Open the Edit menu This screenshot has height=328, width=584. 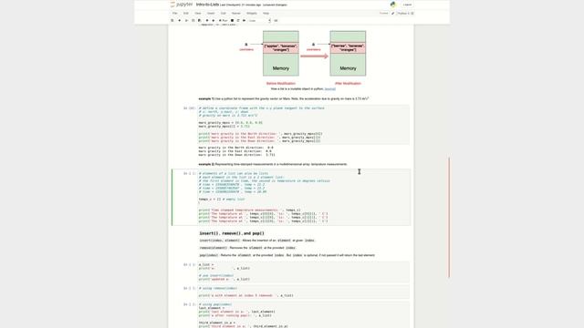coord(186,13)
